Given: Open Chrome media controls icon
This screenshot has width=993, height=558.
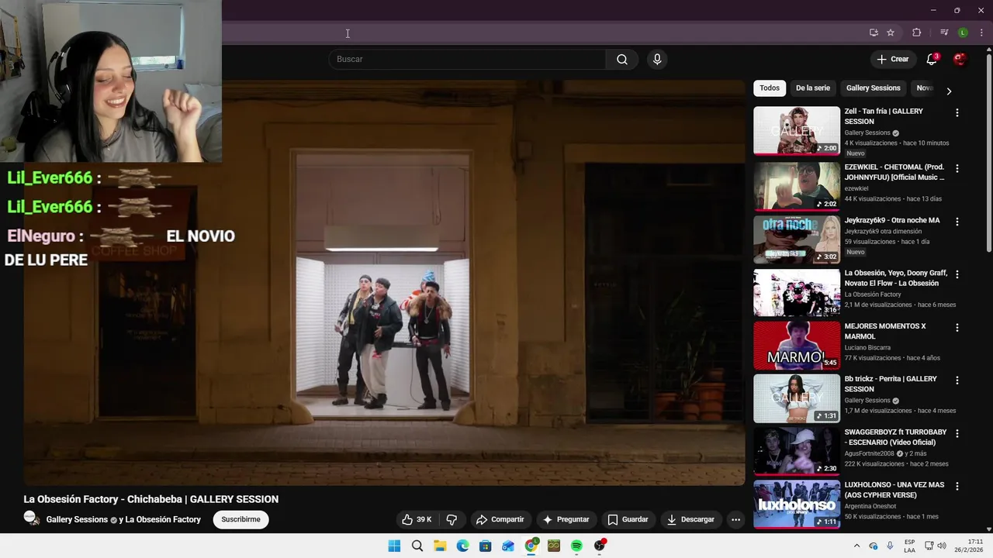Looking at the screenshot, I should pos(944,33).
